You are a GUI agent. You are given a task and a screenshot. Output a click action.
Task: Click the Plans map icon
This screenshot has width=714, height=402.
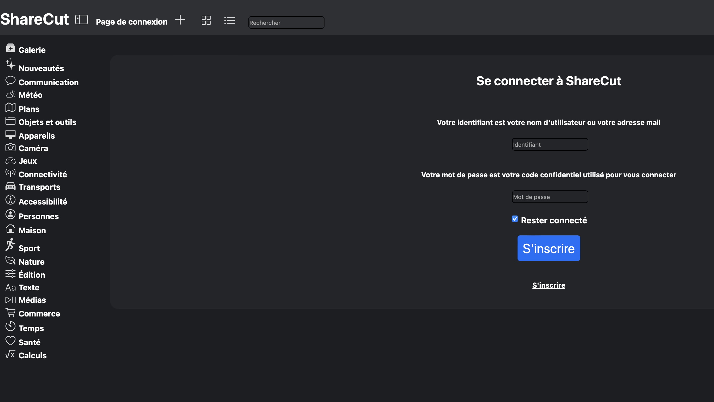(x=10, y=107)
